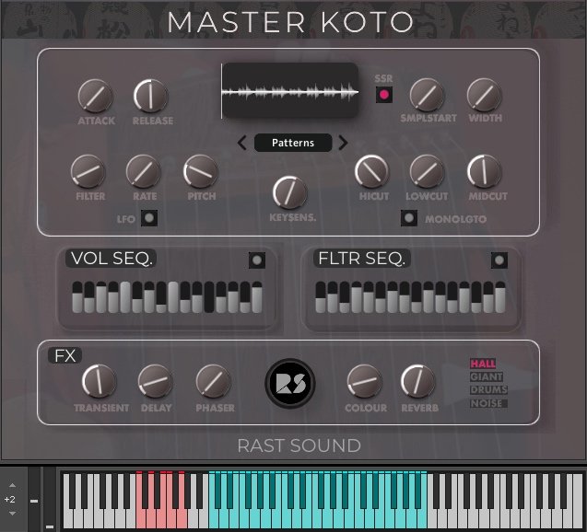Select the NOISE reverb type

click(489, 403)
